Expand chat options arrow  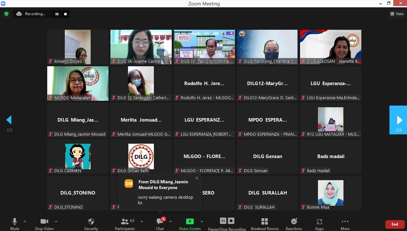point(170,221)
